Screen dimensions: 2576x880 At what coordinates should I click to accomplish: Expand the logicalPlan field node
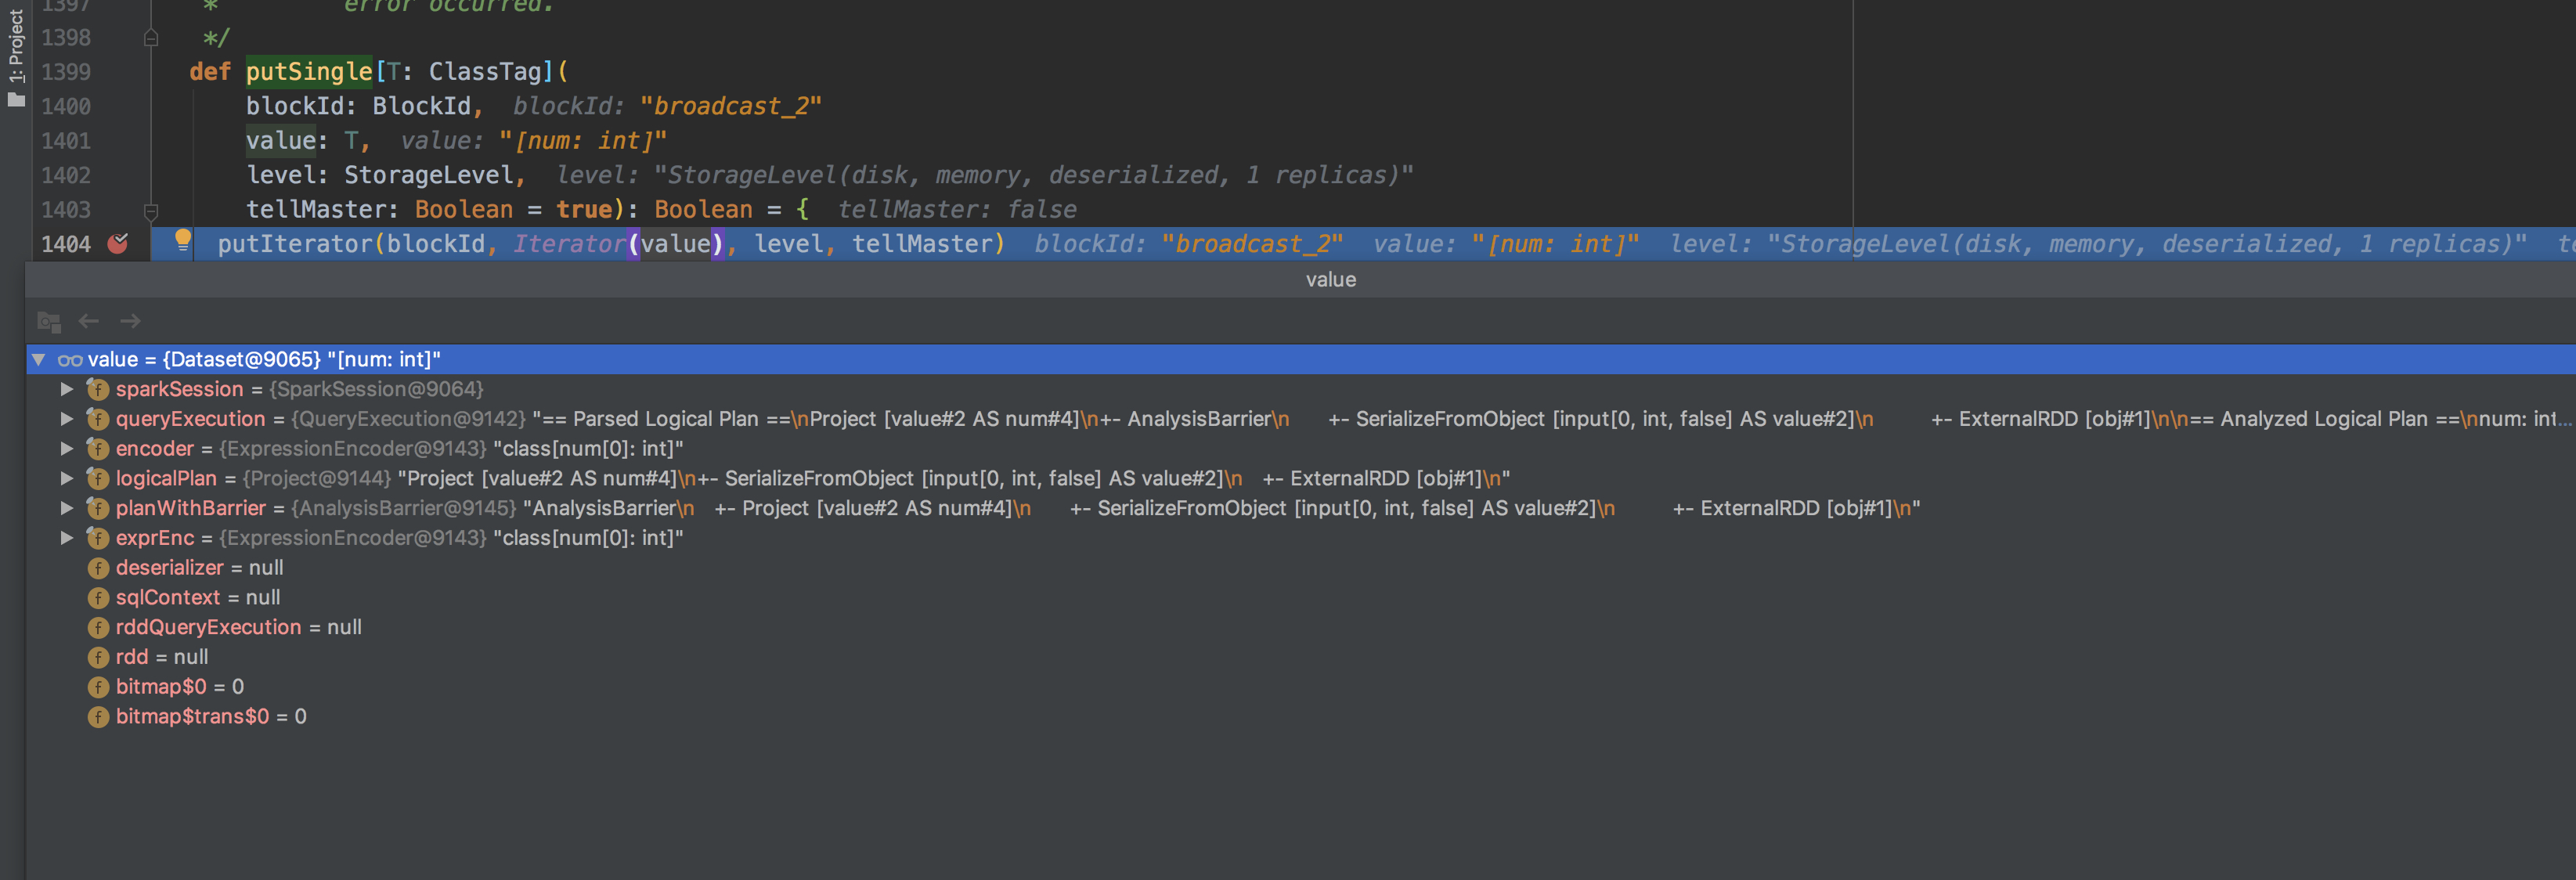[67, 478]
